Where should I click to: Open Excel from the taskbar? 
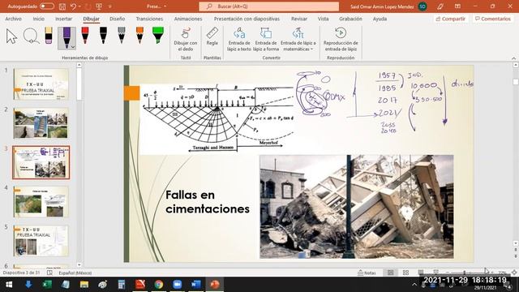pos(47,285)
